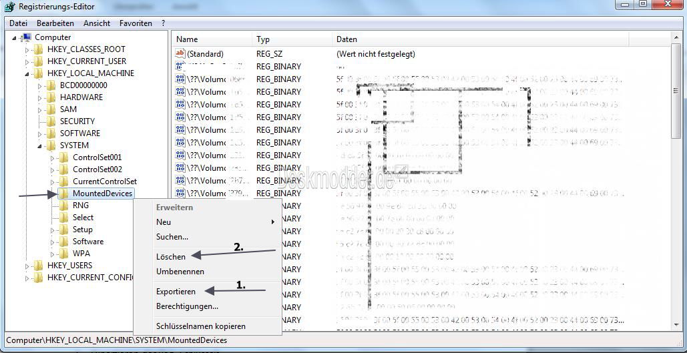This screenshot has height=353, width=687.
Task: Choose Exportieren from the context menu
Action: click(176, 291)
